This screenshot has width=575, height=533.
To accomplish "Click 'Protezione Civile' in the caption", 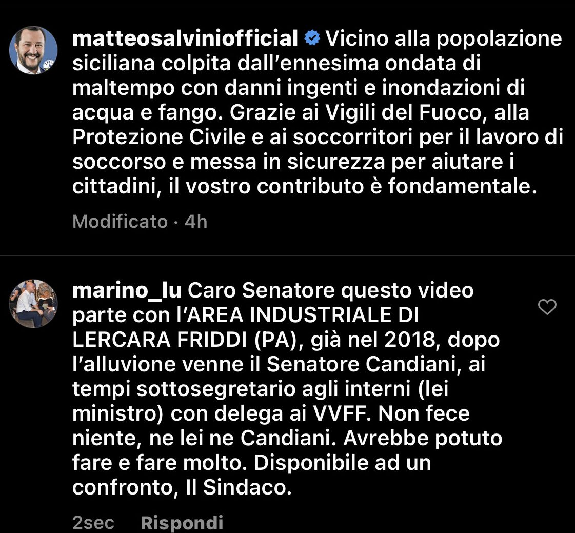I will click(x=159, y=137).
